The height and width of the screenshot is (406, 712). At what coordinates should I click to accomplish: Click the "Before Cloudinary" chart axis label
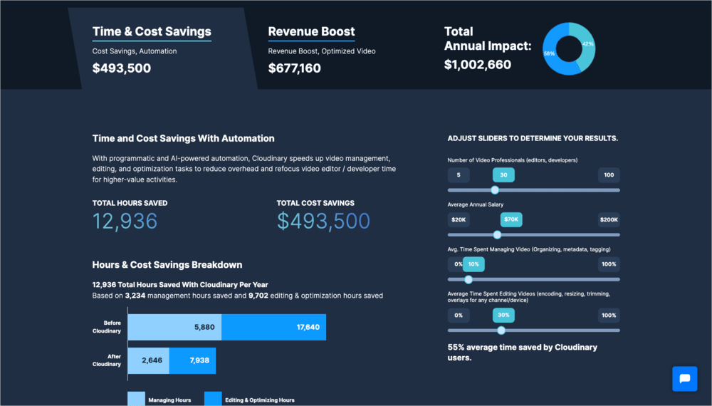pyautogui.click(x=107, y=327)
